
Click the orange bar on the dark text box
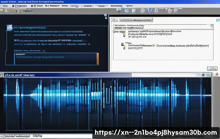click(98, 59)
